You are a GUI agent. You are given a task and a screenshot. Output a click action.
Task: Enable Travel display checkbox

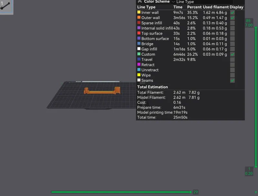coord(232,59)
